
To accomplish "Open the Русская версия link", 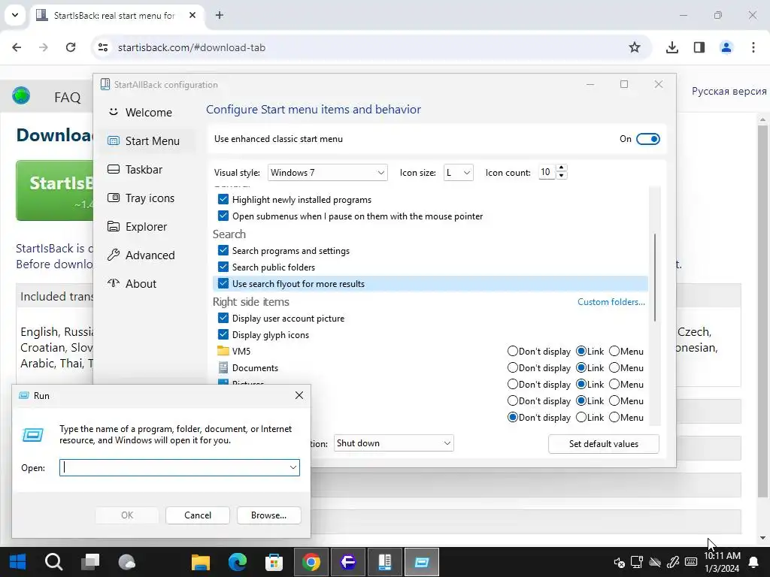I will tap(729, 91).
